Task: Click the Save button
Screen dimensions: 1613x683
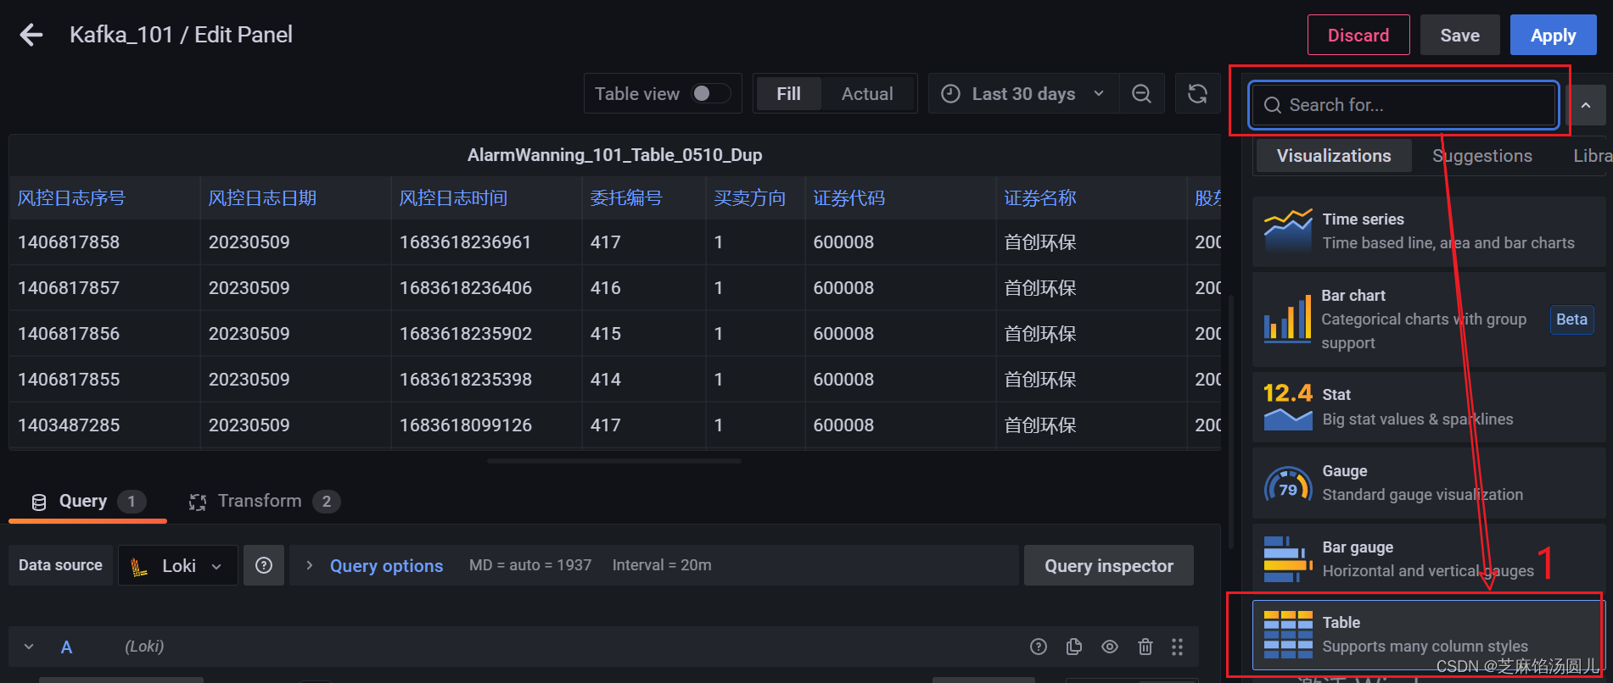Action: [1459, 35]
